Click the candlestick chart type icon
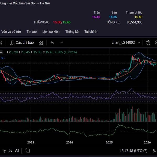157x157 pixels. pyautogui.click(x=1, y=43)
